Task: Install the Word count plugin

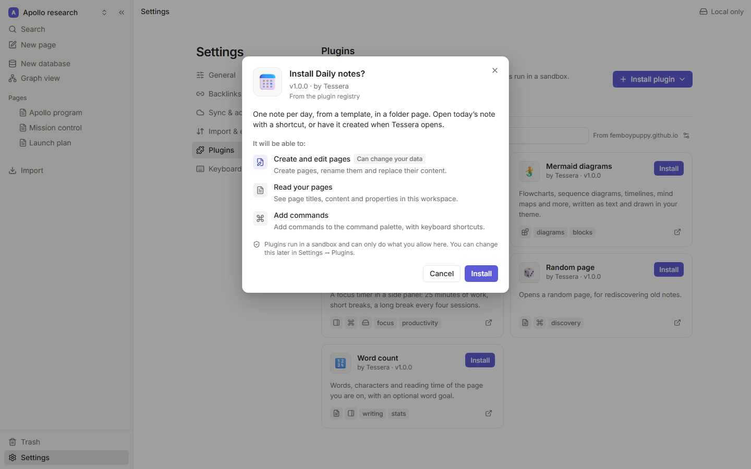Action: tap(480, 360)
